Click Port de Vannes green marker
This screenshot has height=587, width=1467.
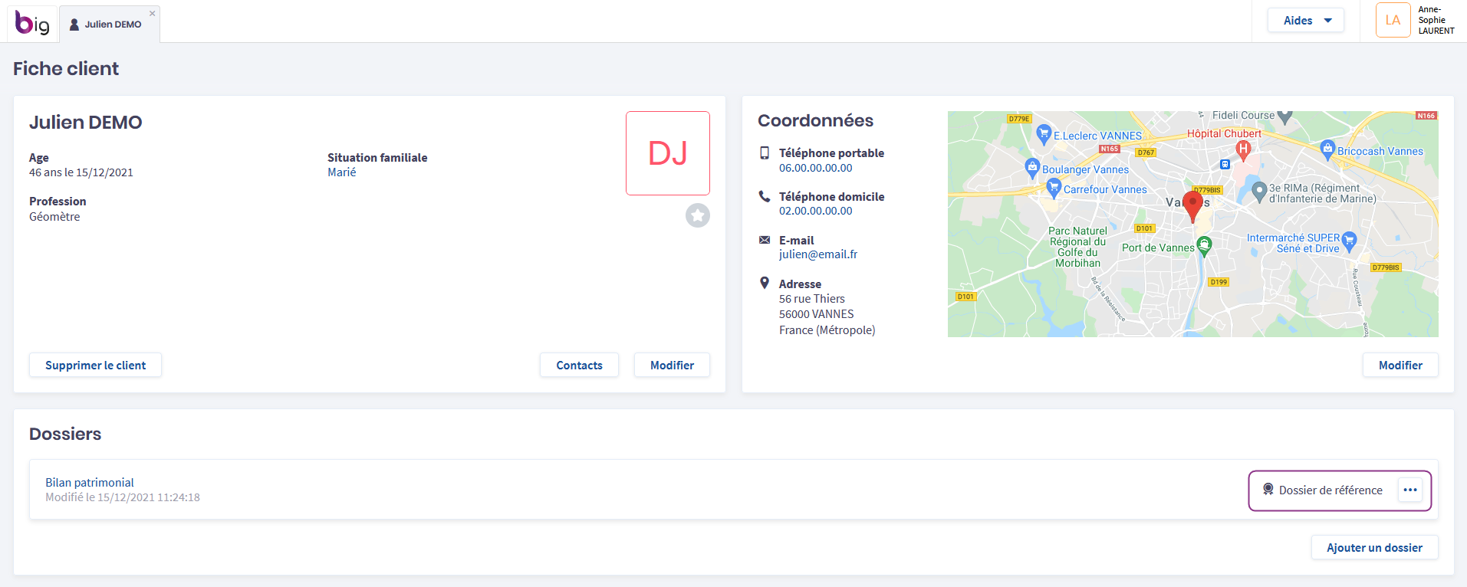1204,246
